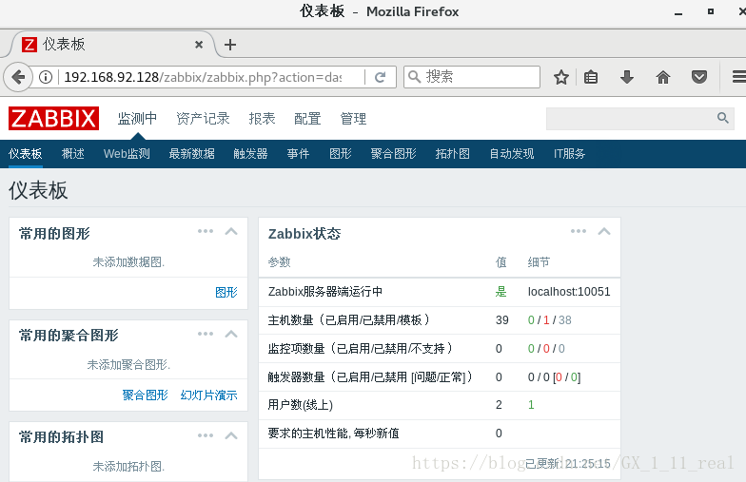Click the Zabbix服务器端运行中 row label
Screen dimensions: 746x482
pos(325,291)
